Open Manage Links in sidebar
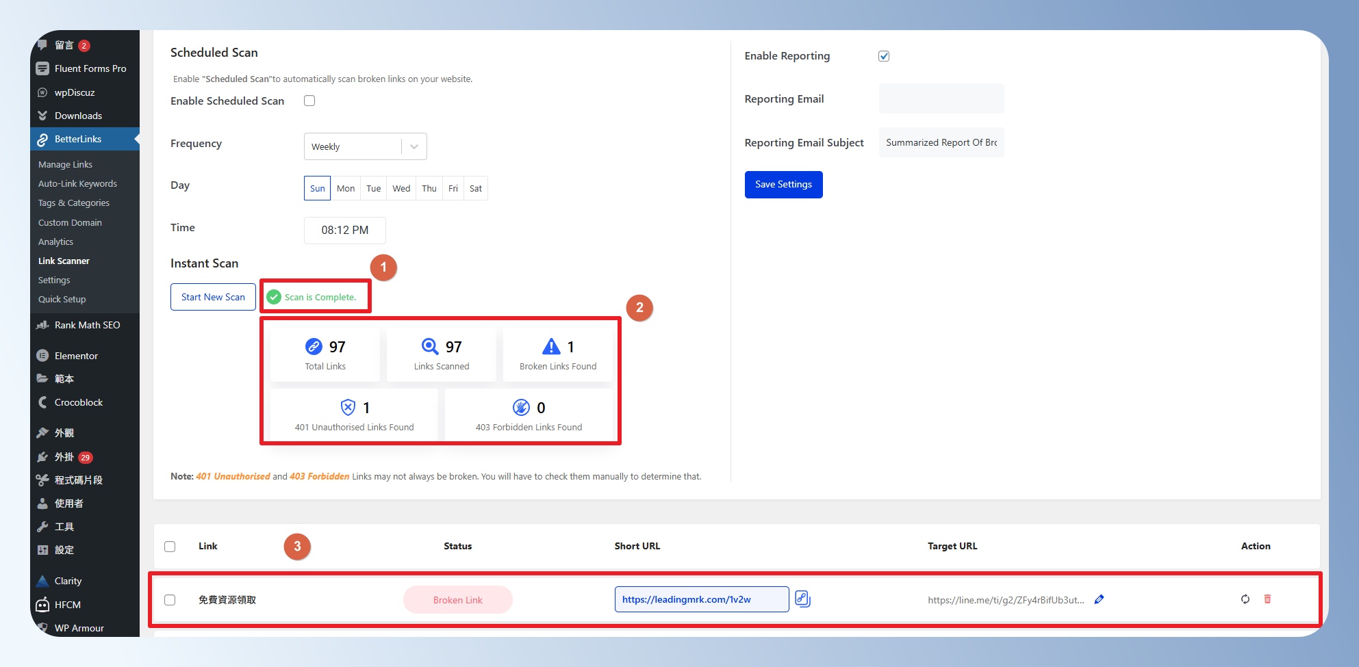The width and height of the screenshot is (1359, 667). point(65,165)
